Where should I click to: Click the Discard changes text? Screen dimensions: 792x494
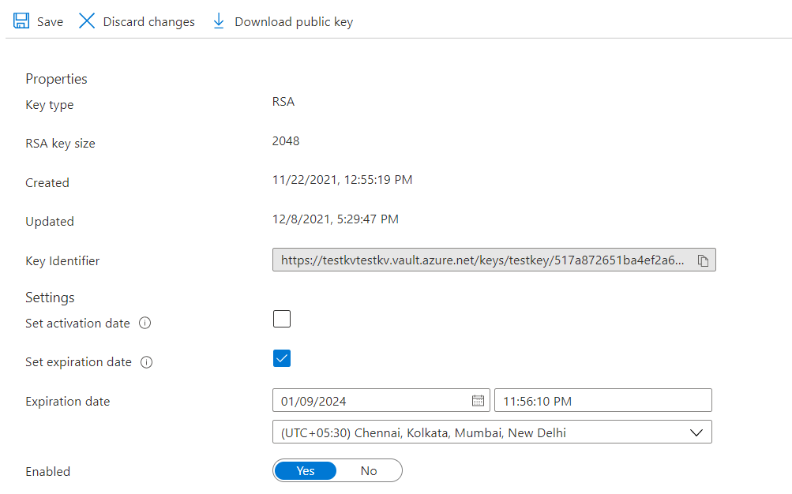click(148, 22)
